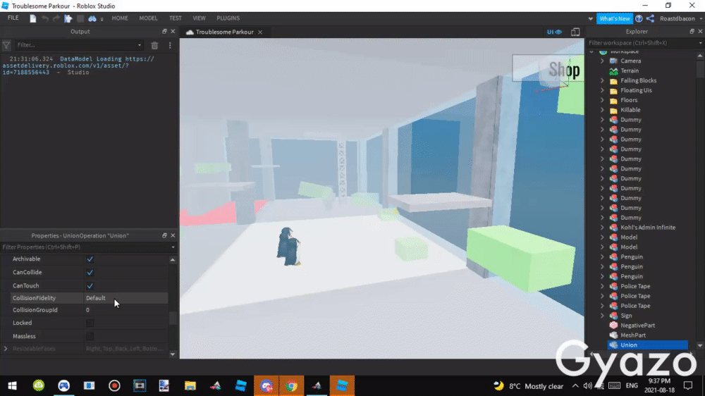Viewport: 705px width, 396px height.
Task: Toggle the Massless checkbox
Action: pyautogui.click(x=90, y=336)
